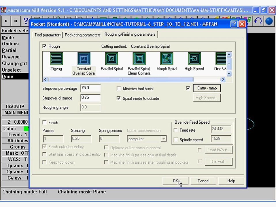Click the cutting method list up arrow
Image resolution: width=276 pixels, height=207 pixels.
tap(229, 54)
